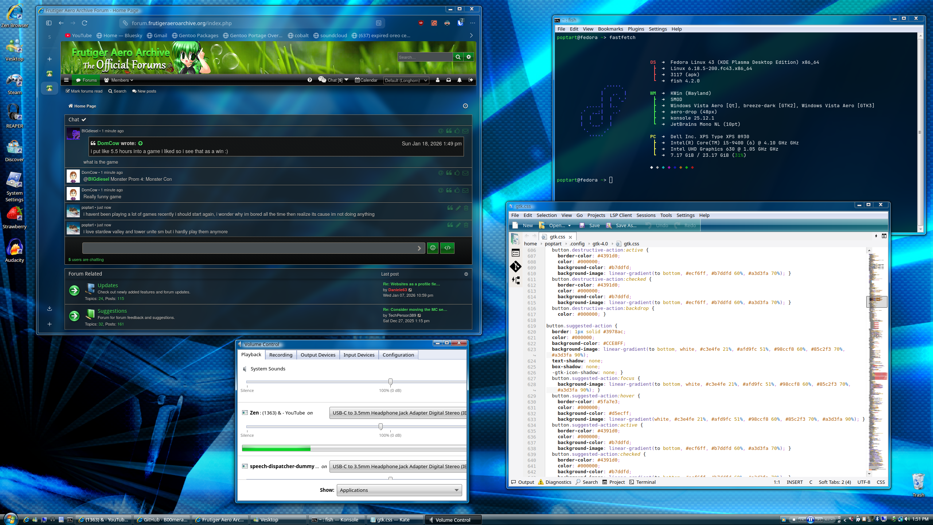Reload the Zen Browser page
933x525 pixels.
[85, 23]
